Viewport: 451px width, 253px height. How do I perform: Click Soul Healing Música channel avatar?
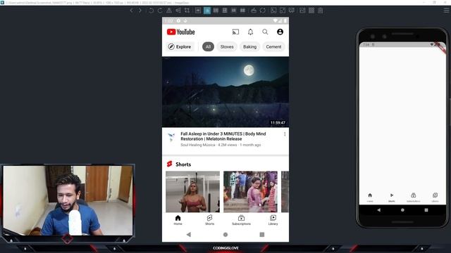[171, 137]
